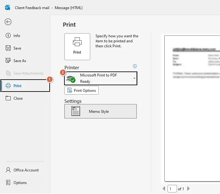The height and width of the screenshot is (194, 220).
Task: Choose Save As from the sidebar
Action: (16, 61)
